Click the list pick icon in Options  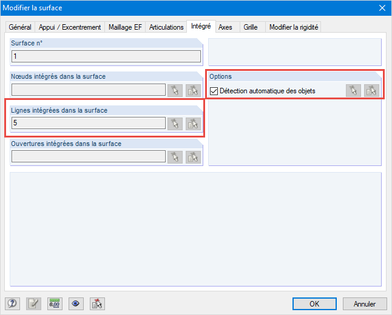pyautogui.click(x=371, y=90)
